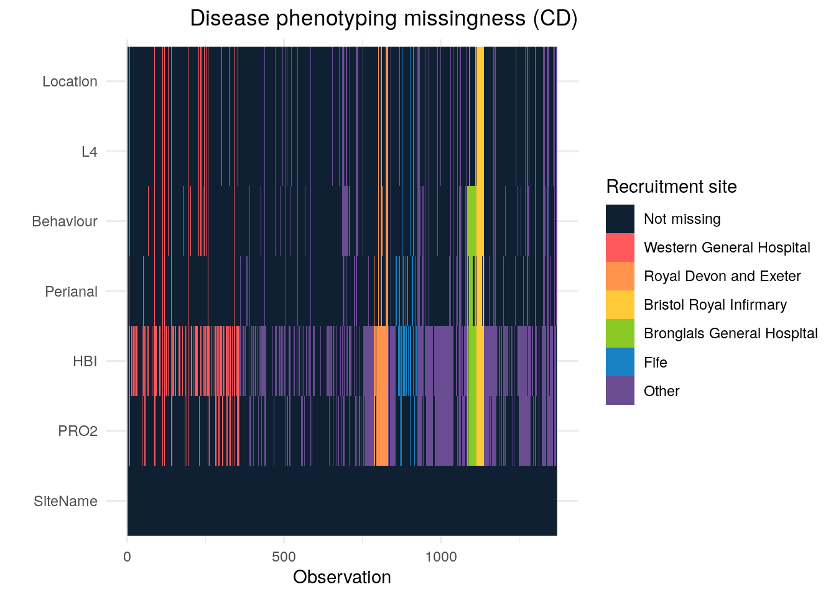The height and width of the screenshot is (597, 836).
Task: Select the red Western General Hospital swatch
Action: pos(620,248)
